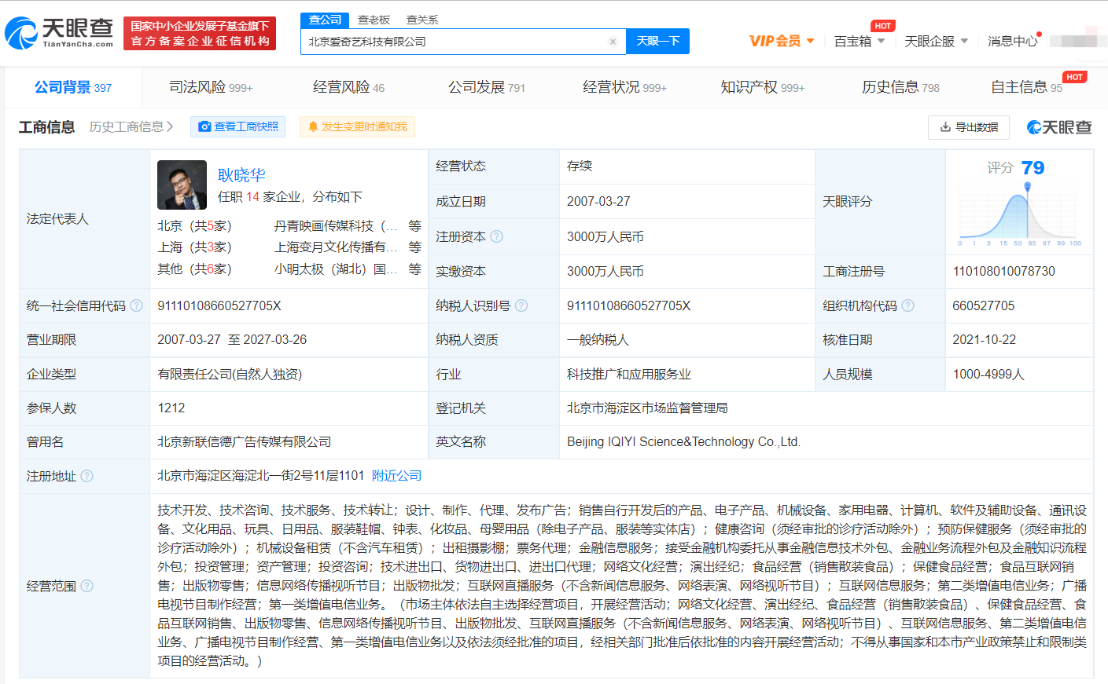Click the help icon next to 统一社会信用代码
This screenshot has width=1108, height=684.
point(136,305)
